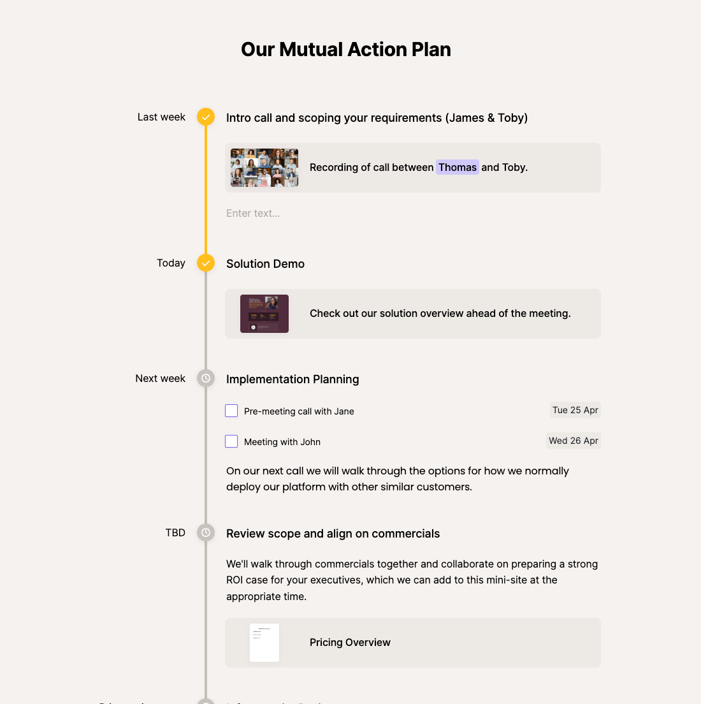The height and width of the screenshot is (704, 701).
Task: Click the TBD step clock icon
Action: click(x=206, y=532)
